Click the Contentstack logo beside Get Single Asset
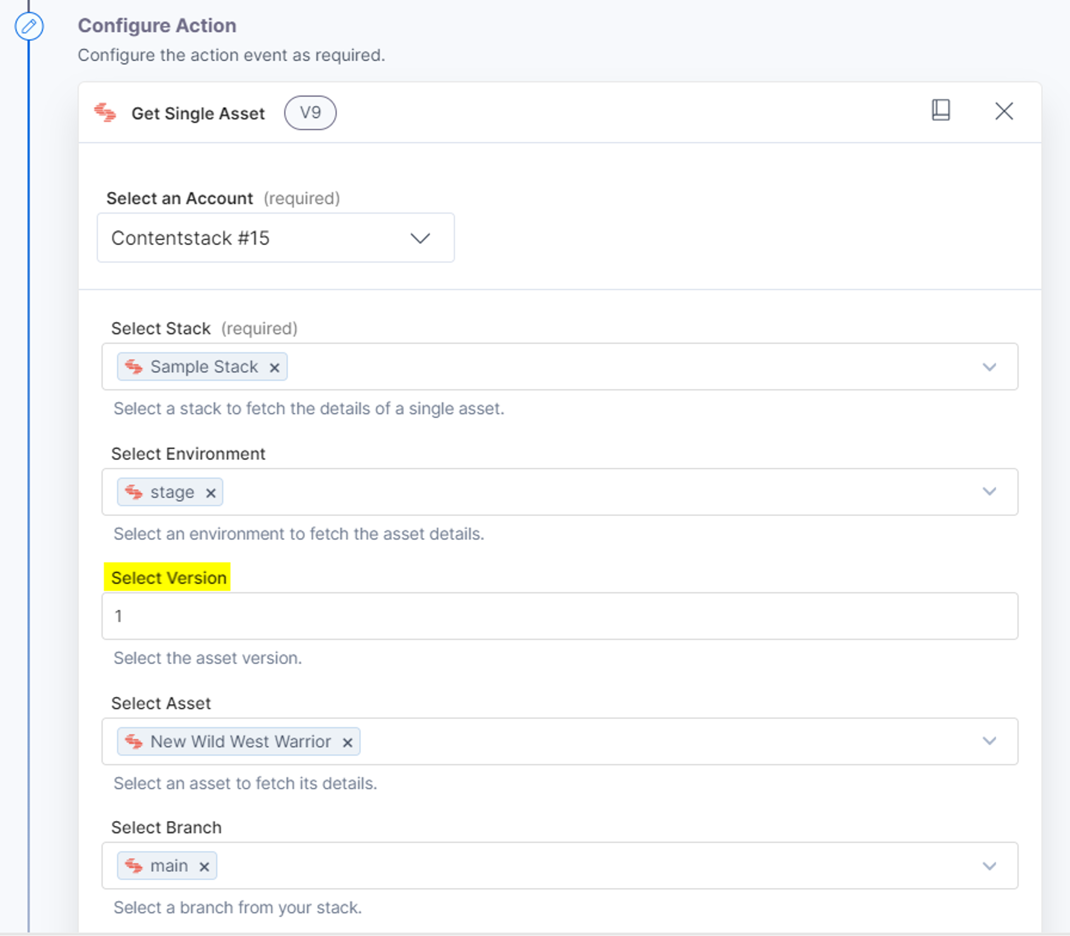This screenshot has width=1070, height=936. (x=105, y=112)
